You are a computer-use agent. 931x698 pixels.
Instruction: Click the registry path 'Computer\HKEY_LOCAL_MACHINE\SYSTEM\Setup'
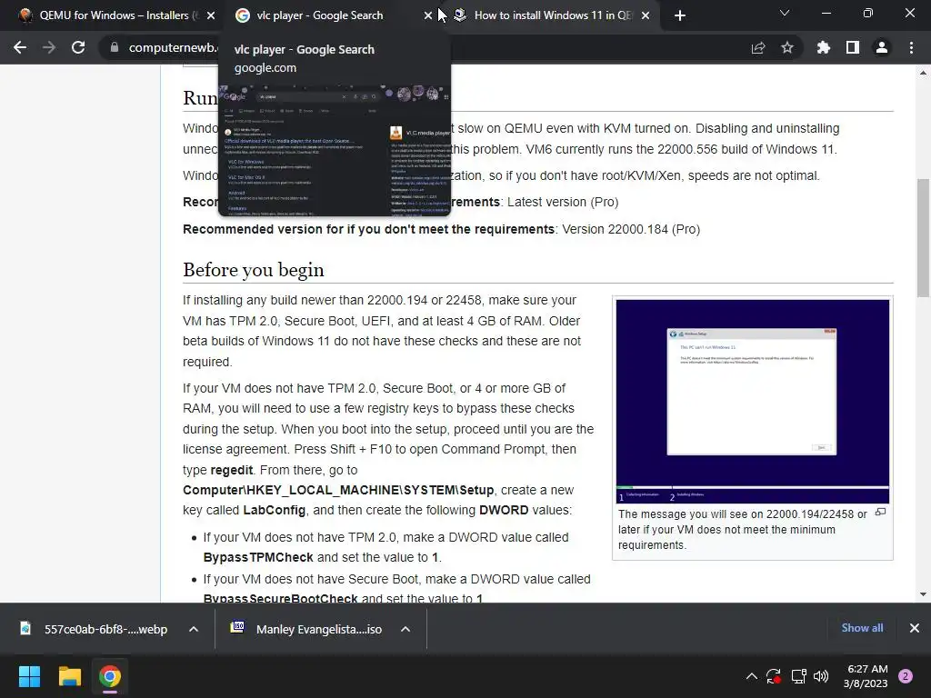pyautogui.click(x=338, y=490)
